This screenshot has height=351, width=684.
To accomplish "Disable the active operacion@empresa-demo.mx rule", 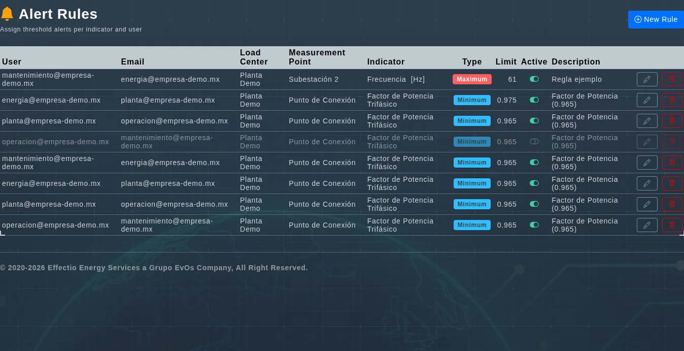I will [534, 225].
